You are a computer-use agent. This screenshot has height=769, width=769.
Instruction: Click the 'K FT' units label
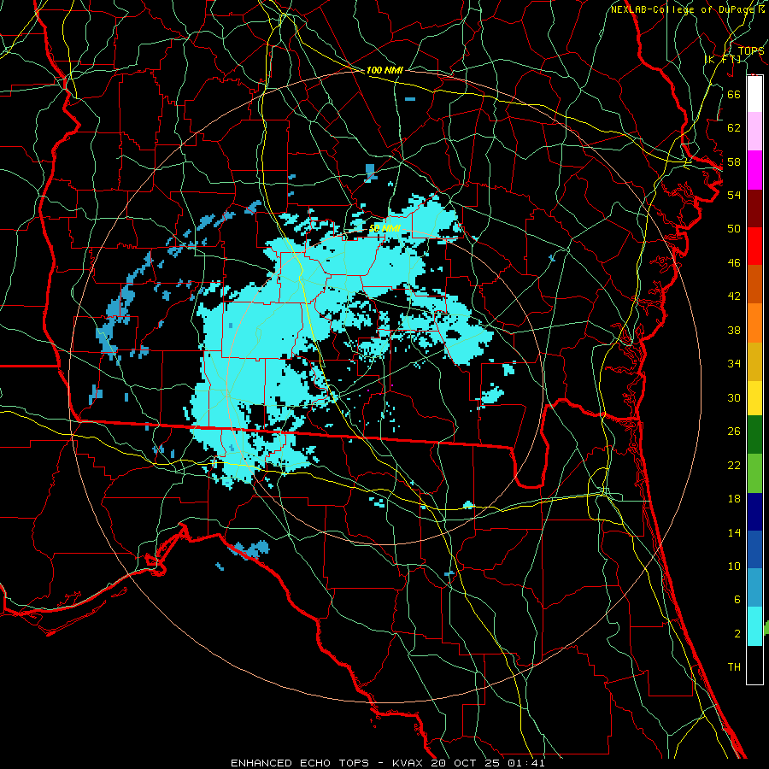(723, 59)
